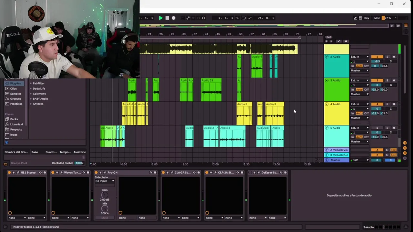The image size is (413, 232).
Task: Jump to next locator arrow
Action: coord(331,41)
